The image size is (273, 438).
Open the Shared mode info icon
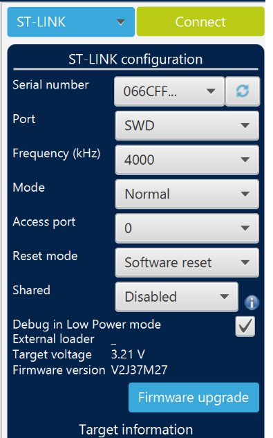252,302
